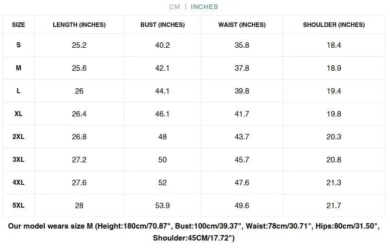Click the LENGTH (INCHES) column header
Image resolution: width=390 pixels, height=248 pixels.
79,25
